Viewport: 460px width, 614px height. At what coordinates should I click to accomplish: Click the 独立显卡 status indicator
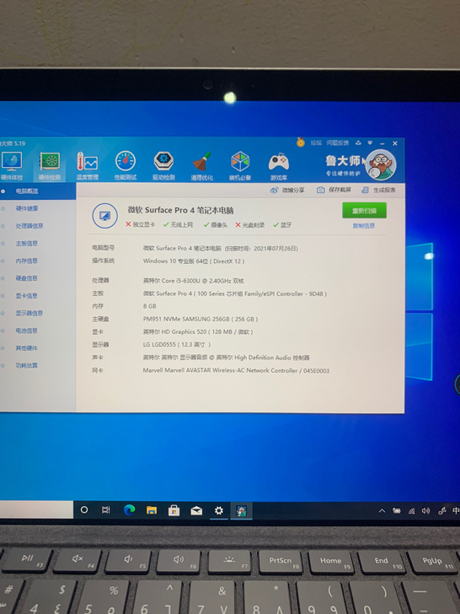[x=140, y=224]
